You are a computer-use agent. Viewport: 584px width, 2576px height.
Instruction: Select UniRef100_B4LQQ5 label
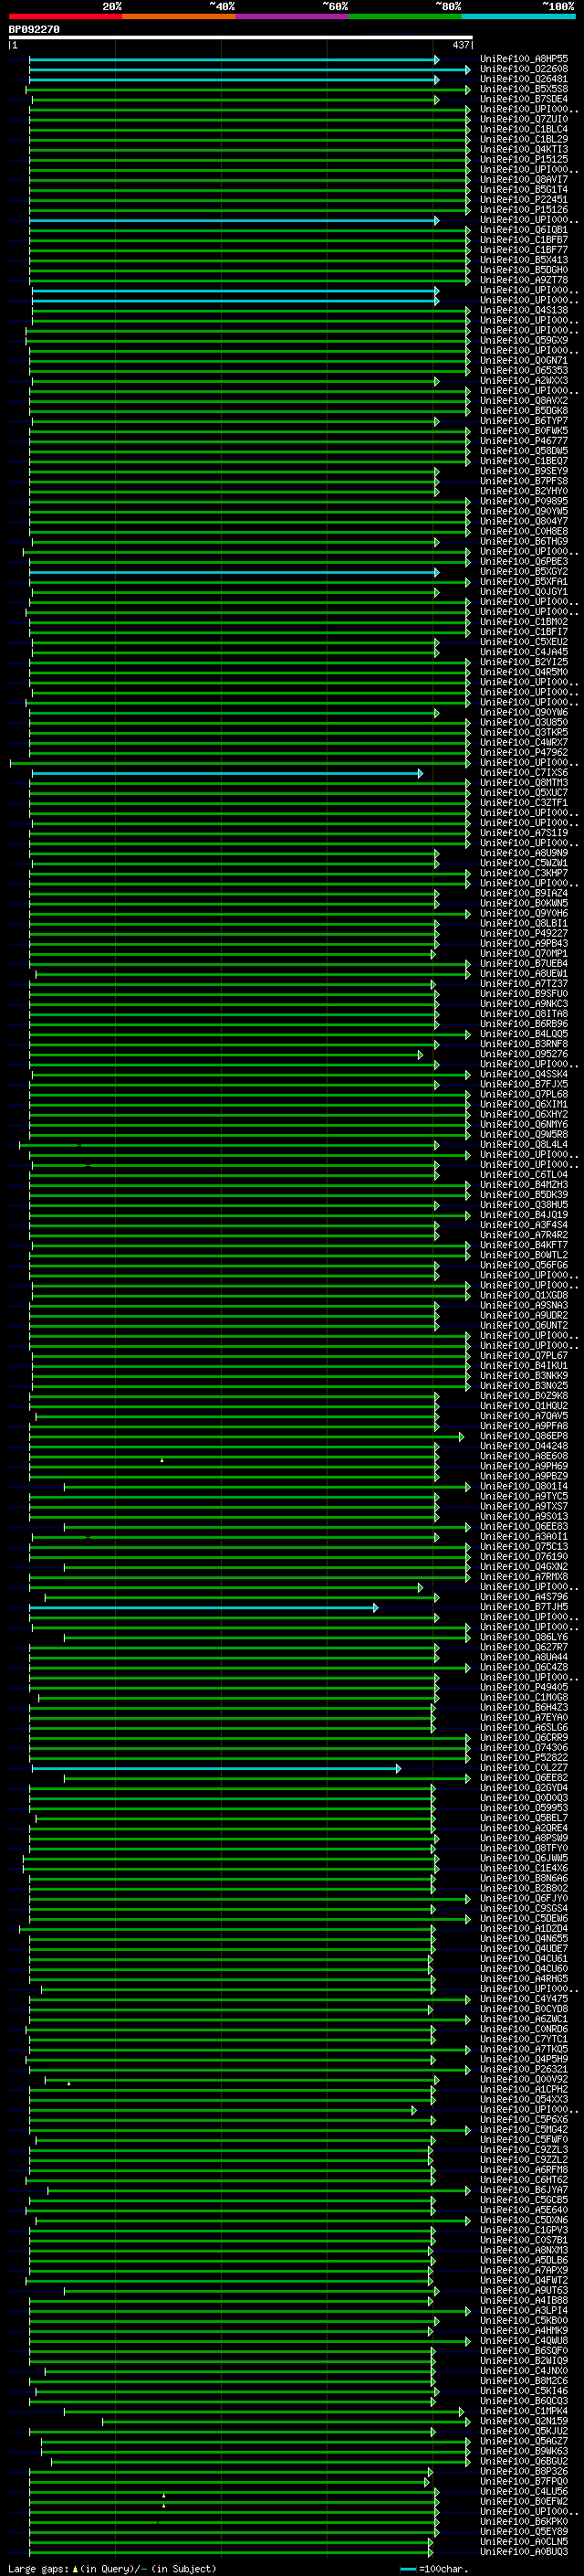[x=524, y=1034]
